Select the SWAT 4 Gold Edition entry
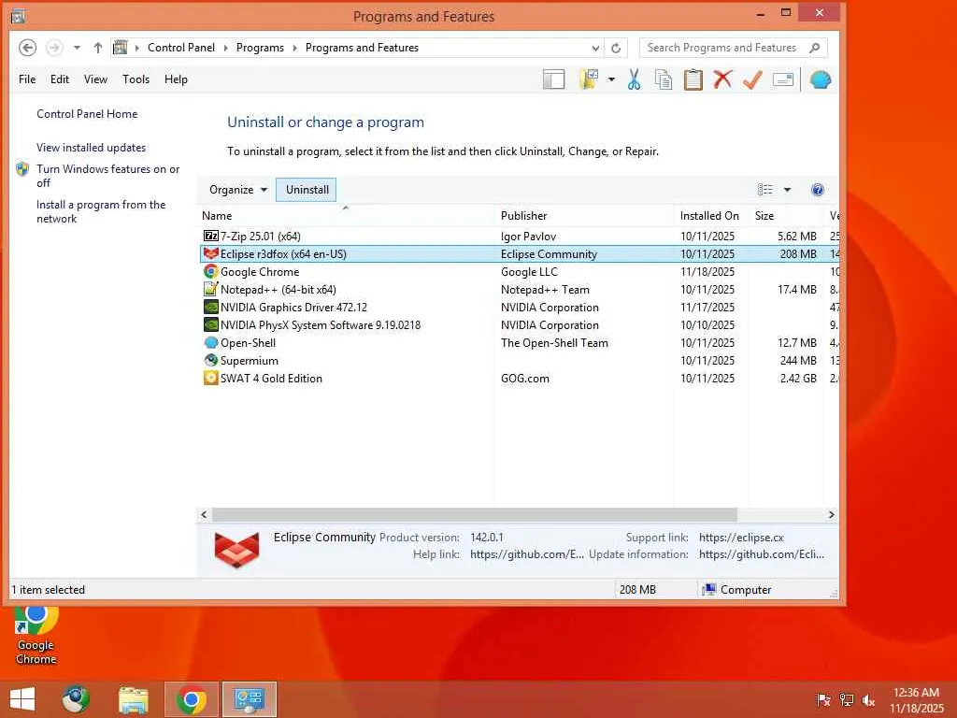The image size is (957, 718). coord(519,378)
